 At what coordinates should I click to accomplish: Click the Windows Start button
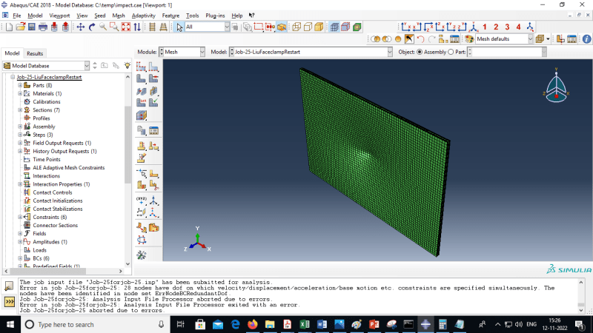(x=10, y=325)
